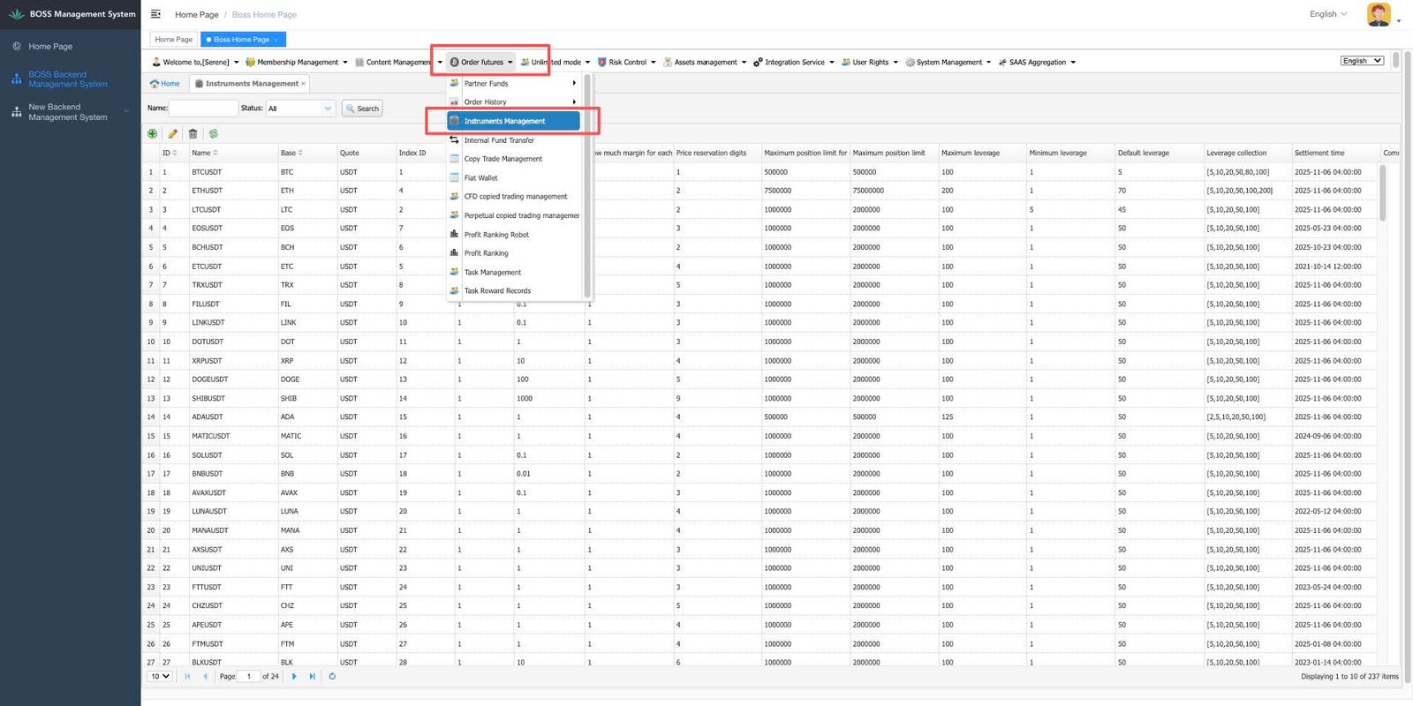Click the green dollar sign icon
Screen dimensions: 1413x706
click(x=214, y=134)
